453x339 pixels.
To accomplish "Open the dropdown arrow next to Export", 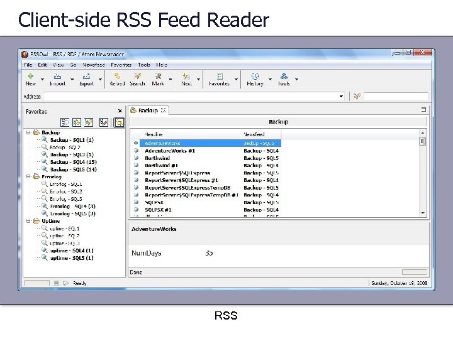I will pyautogui.click(x=100, y=79).
